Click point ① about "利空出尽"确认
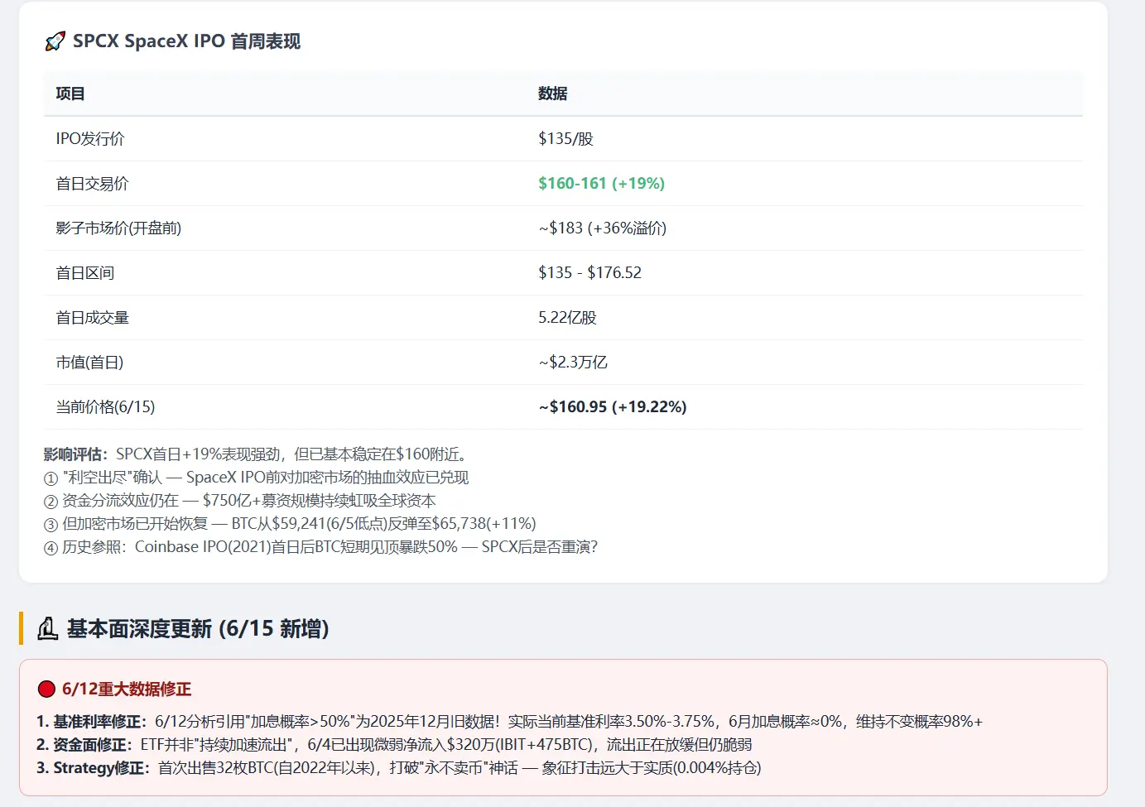Image resolution: width=1145 pixels, height=807 pixels. coord(256,478)
